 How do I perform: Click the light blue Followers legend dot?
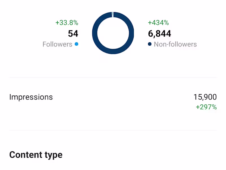77,44
